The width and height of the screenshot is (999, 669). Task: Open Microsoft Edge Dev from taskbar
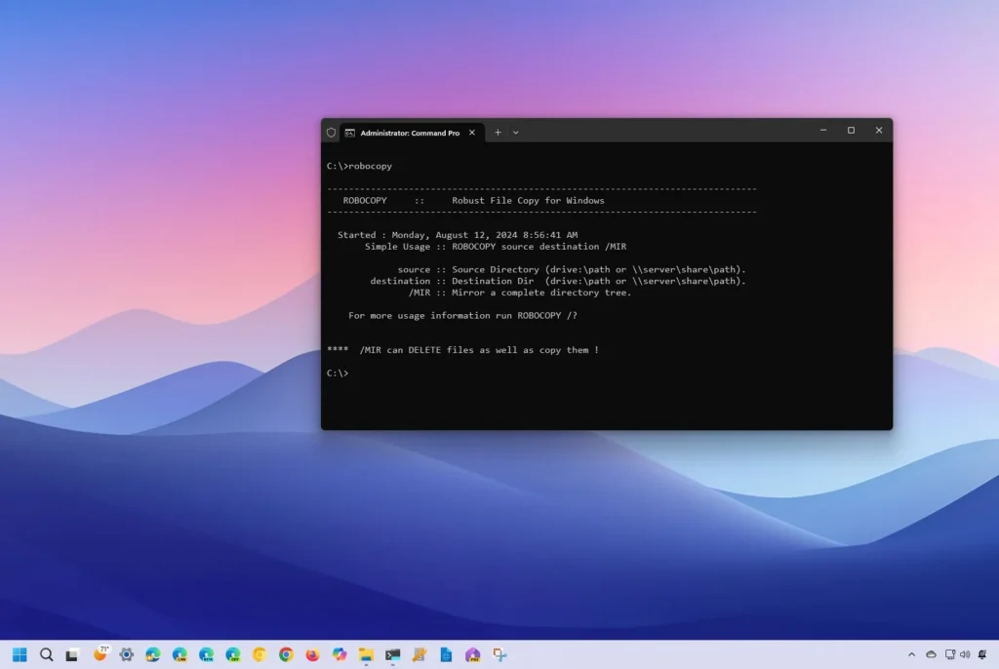[x=233, y=654]
